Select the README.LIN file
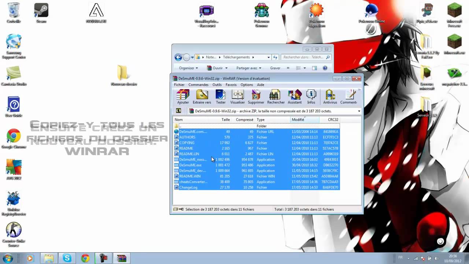This screenshot has width=469, height=264. point(256,154)
